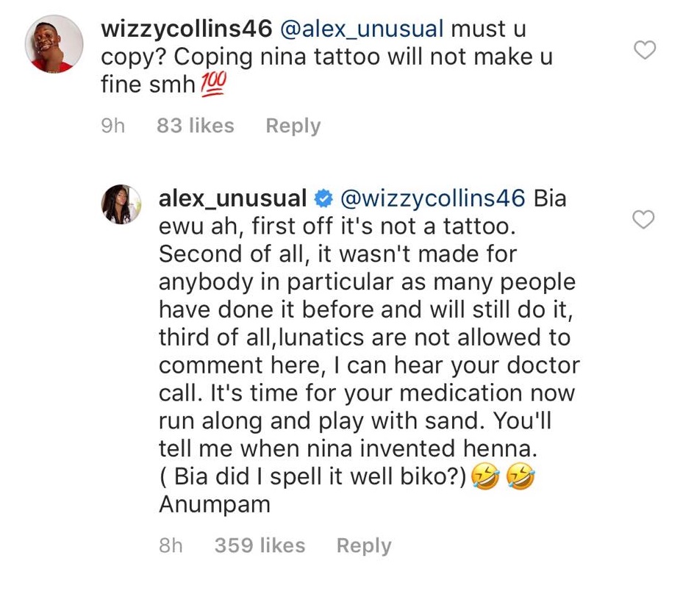Like the wizzycollins46 comment with heart icon
694x594 pixels.
tap(645, 50)
